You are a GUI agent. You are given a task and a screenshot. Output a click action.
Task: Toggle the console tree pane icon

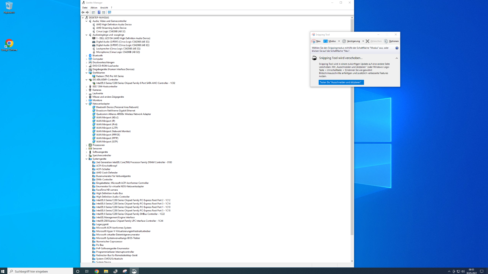[93, 12]
